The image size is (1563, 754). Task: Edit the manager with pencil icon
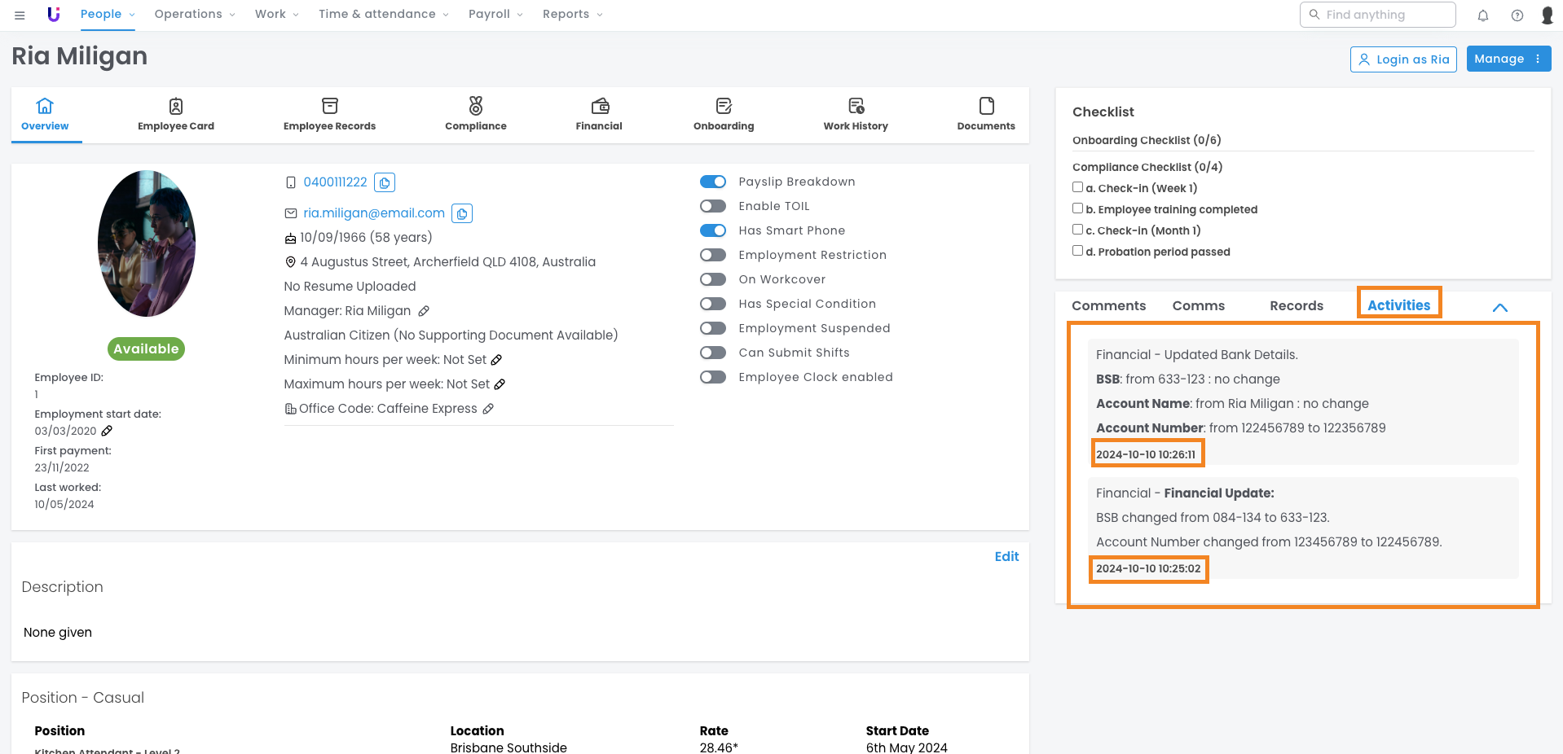pos(424,311)
